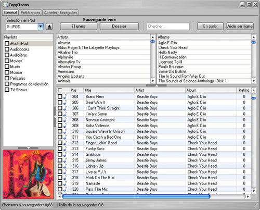This screenshot has width=260, height=210.
Task: Click music note icon for Gratitude row
Action: (x=65, y=154)
